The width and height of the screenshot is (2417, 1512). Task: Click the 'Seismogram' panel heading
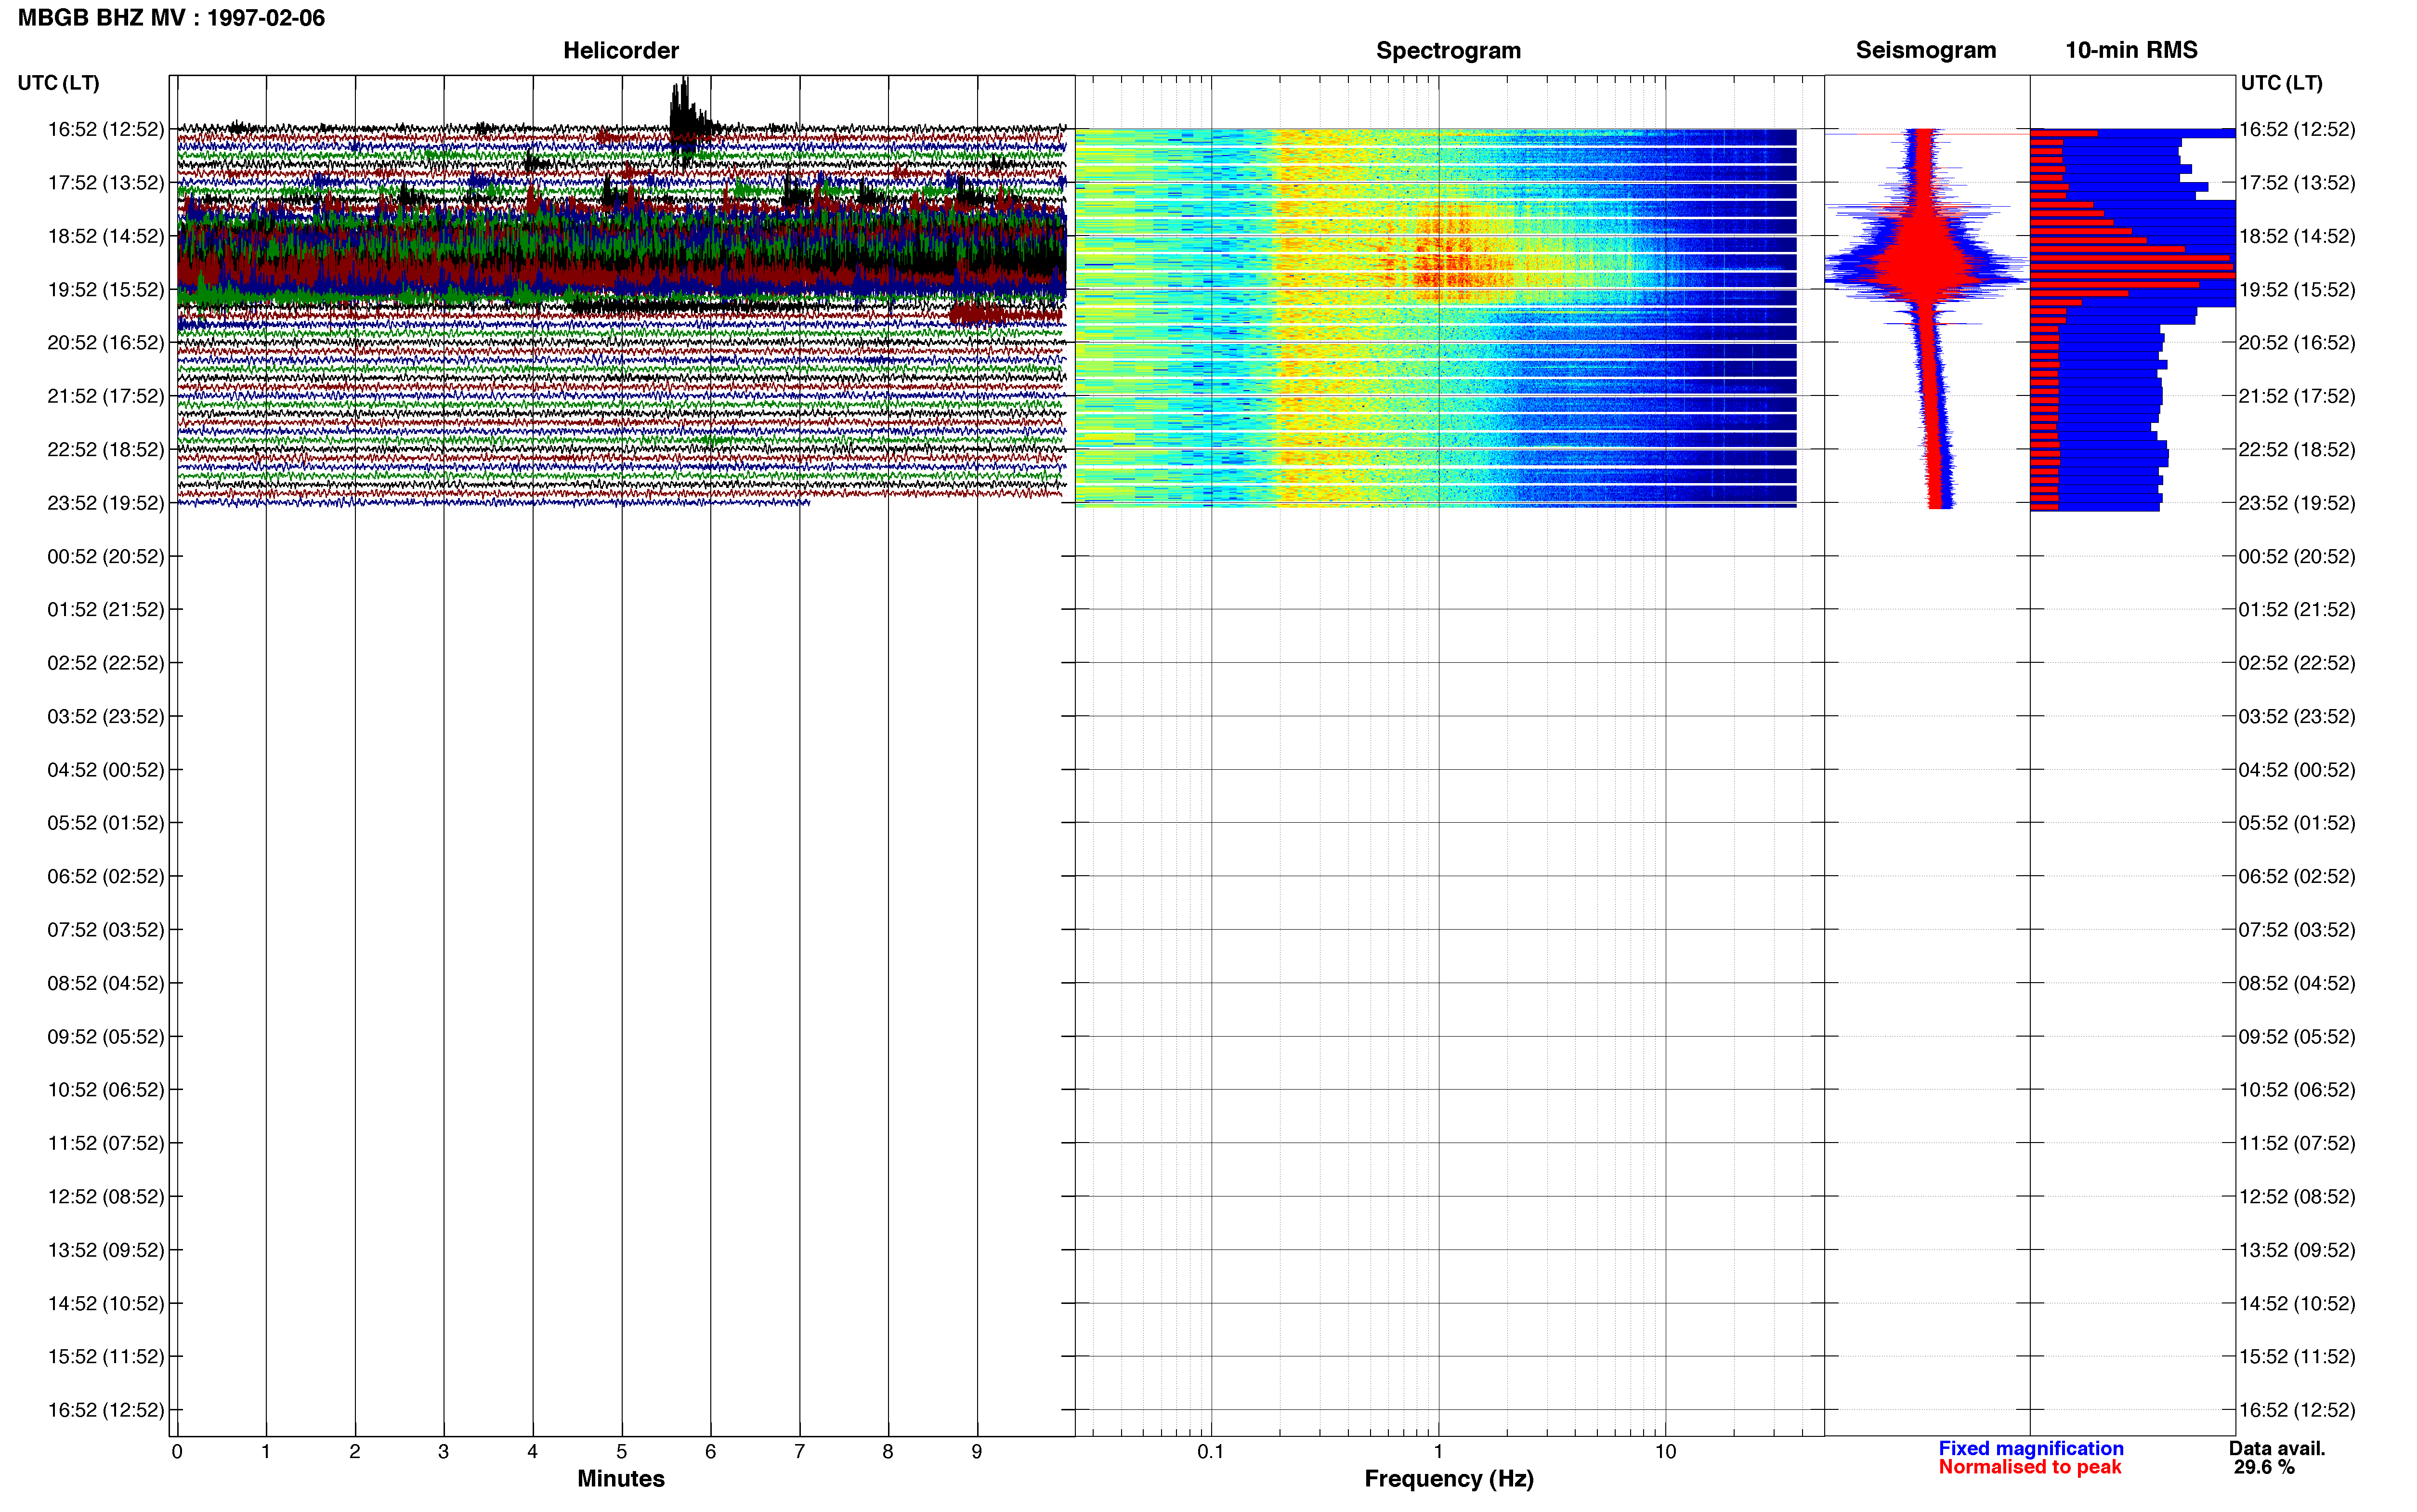1925,50
